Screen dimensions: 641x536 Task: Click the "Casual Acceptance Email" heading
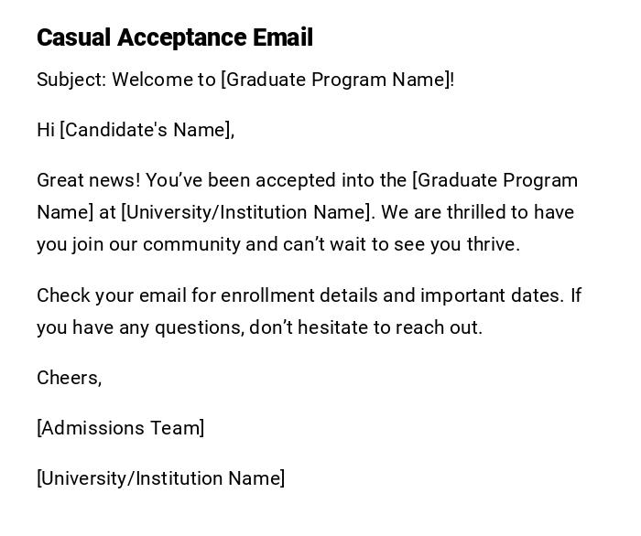tap(174, 38)
